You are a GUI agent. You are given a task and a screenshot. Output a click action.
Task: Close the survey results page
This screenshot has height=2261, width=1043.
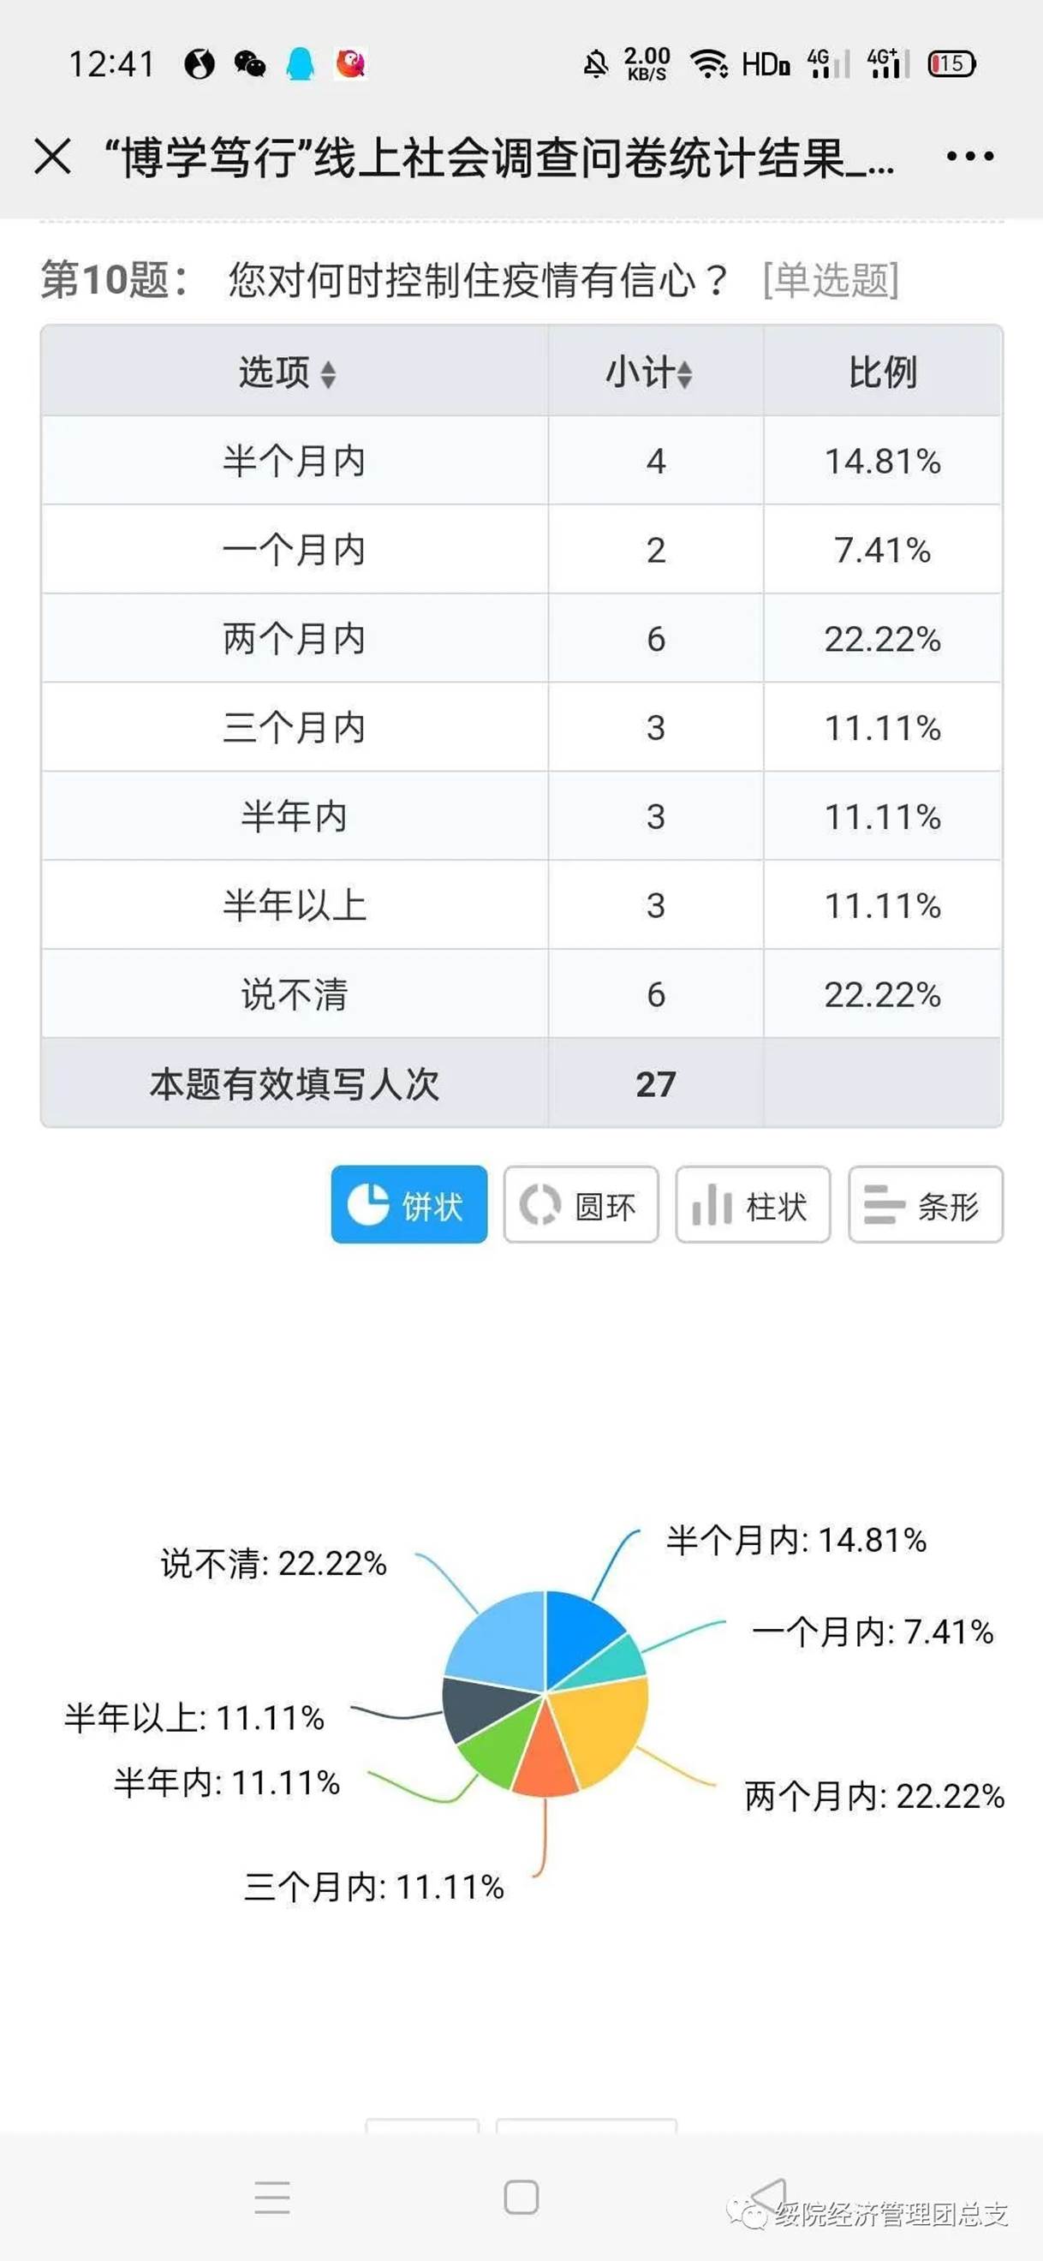coord(53,157)
